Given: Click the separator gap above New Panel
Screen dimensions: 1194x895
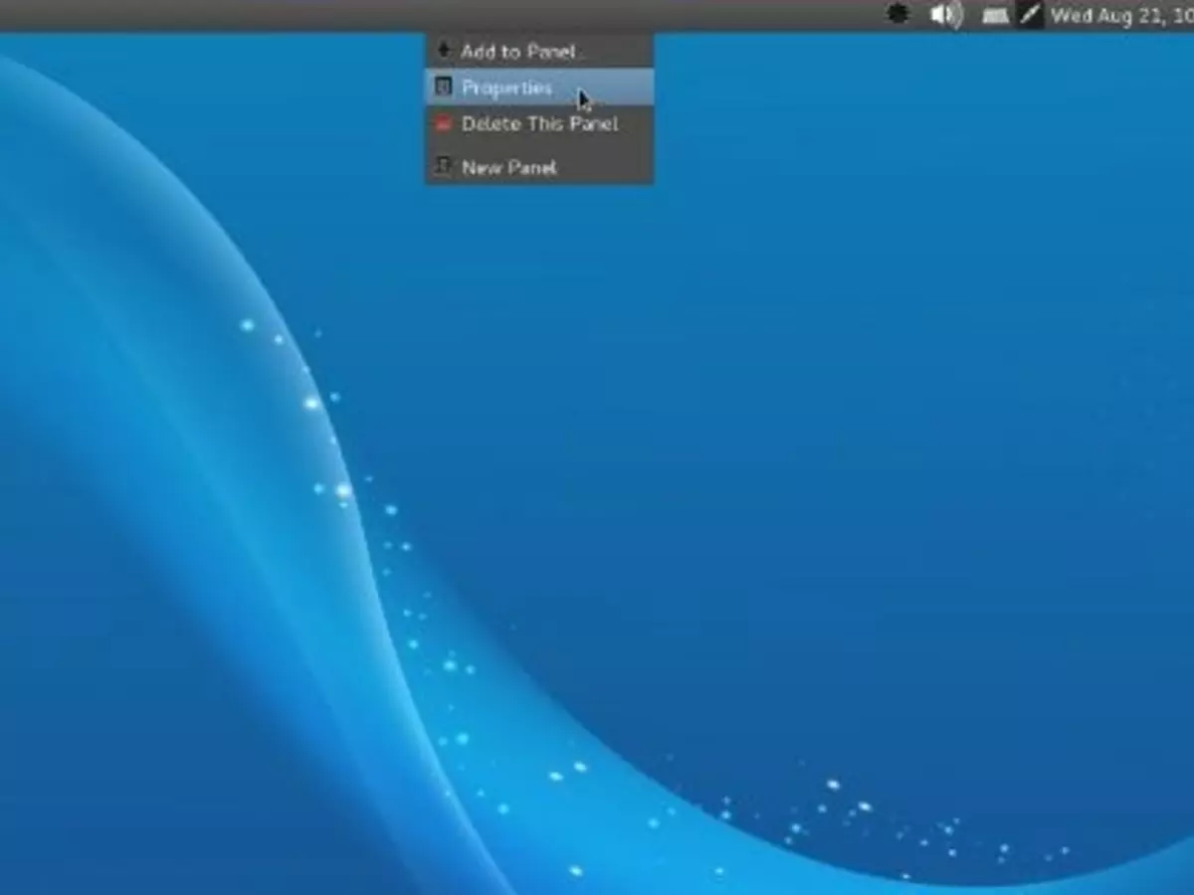Looking at the screenshot, I should pyautogui.click(x=539, y=145).
